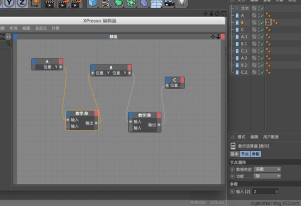Switch to the 参数 tab
Screen dimensions: 301x206
(256, 154)
